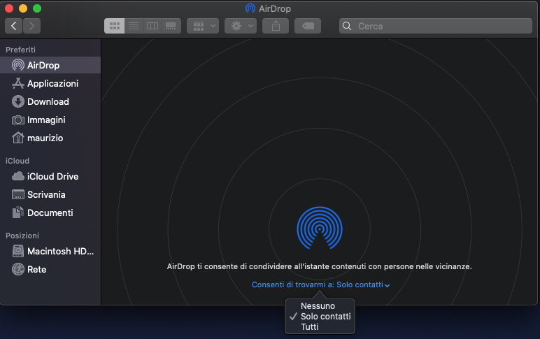Open the group-by arrangement dropdown
540x339 pixels.
(203, 26)
